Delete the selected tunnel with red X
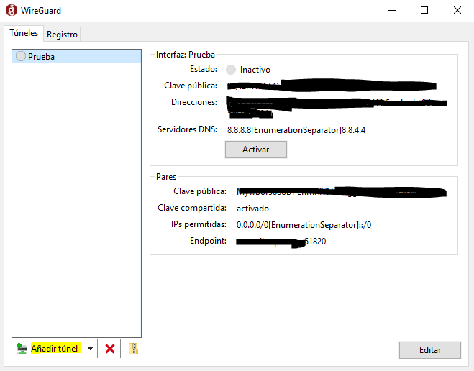Image resolution: width=474 pixels, height=371 pixels. [110, 349]
